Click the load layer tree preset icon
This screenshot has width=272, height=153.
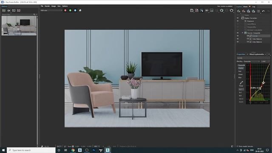tap(253, 11)
